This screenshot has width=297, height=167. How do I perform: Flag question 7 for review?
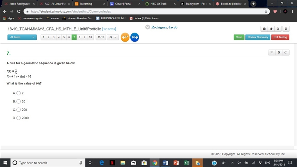click(272, 52)
